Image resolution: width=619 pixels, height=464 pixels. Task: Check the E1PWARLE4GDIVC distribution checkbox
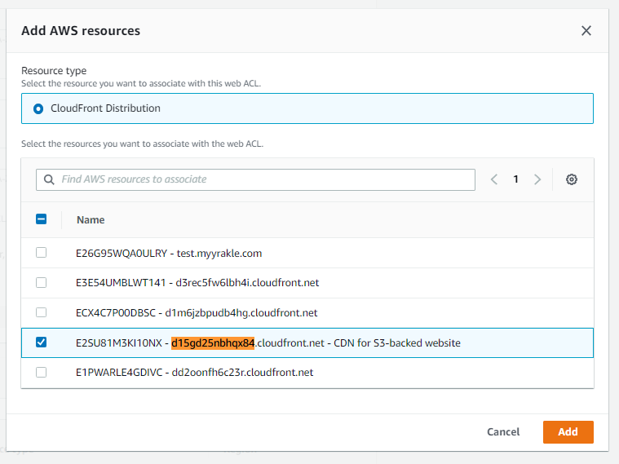[42, 372]
